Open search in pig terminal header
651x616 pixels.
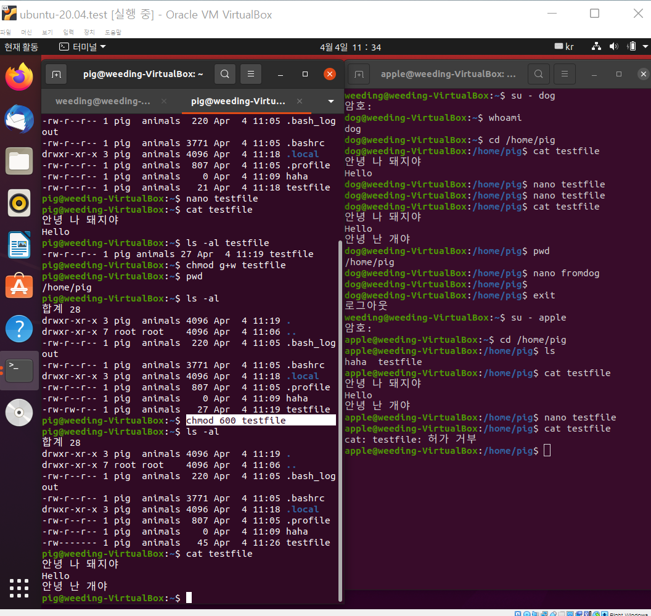pos(225,74)
